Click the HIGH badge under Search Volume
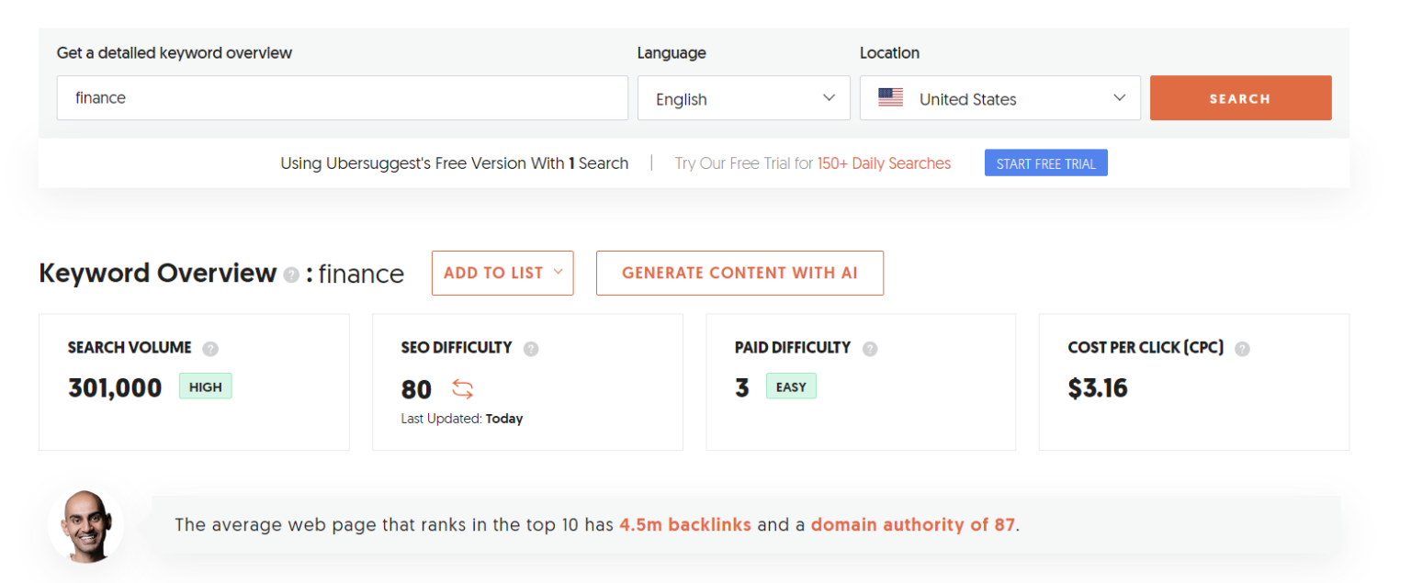Screen dimensions: 1411x583 tap(205, 386)
